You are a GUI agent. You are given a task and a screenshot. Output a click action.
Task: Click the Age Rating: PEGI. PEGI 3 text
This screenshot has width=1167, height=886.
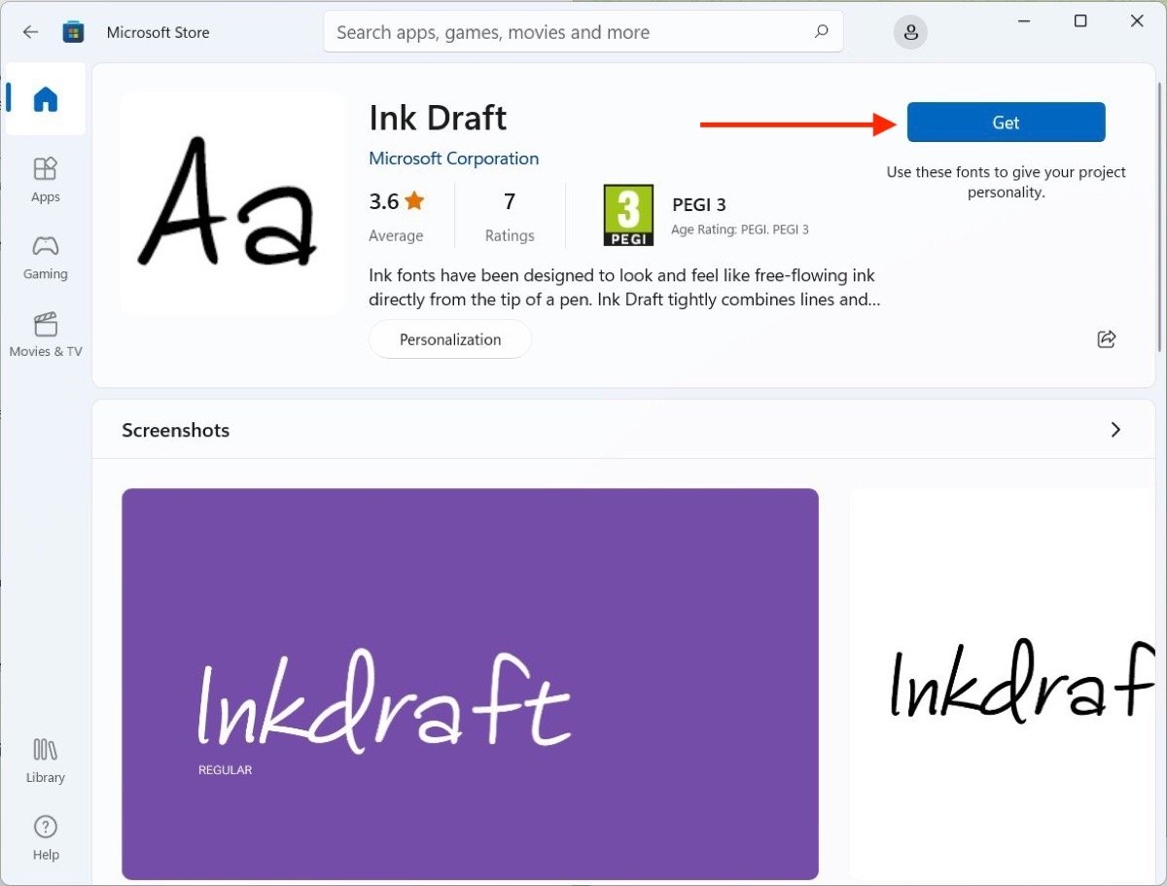(x=740, y=230)
